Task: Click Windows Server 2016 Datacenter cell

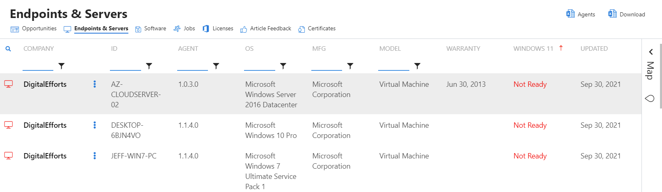Action: tap(271, 95)
